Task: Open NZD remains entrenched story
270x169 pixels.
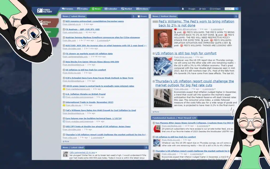Action: (x=95, y=21)
